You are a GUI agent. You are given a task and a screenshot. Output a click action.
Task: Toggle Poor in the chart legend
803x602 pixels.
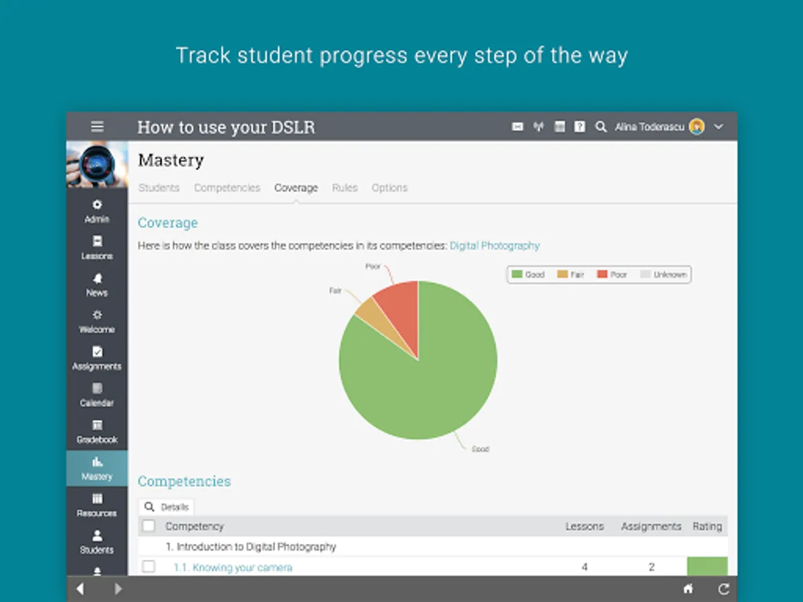pyautogui.click(x=612, y=274)
